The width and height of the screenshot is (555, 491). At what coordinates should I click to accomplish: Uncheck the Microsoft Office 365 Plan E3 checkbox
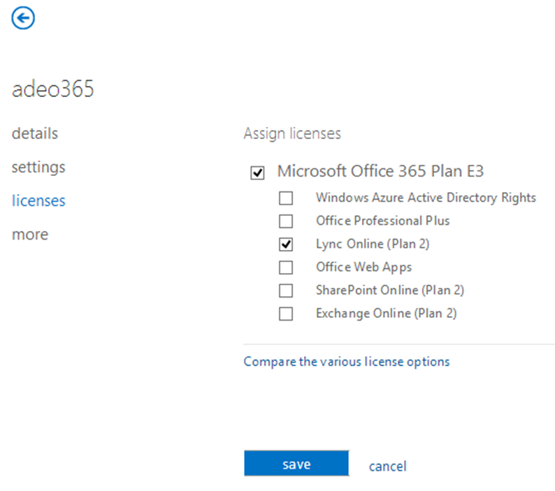(x=257, y=173)
